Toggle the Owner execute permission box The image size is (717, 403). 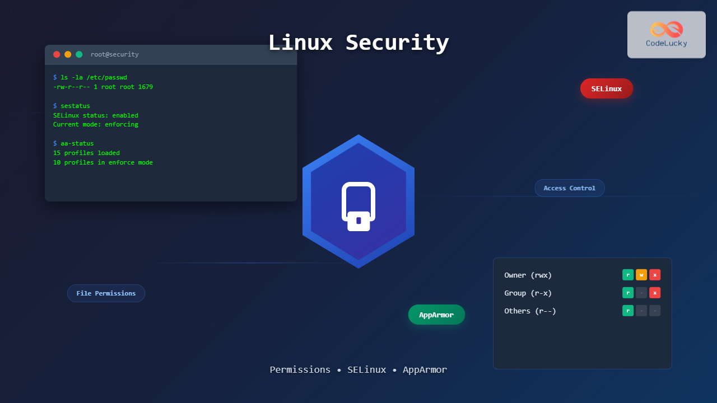[x=655, y=275]
